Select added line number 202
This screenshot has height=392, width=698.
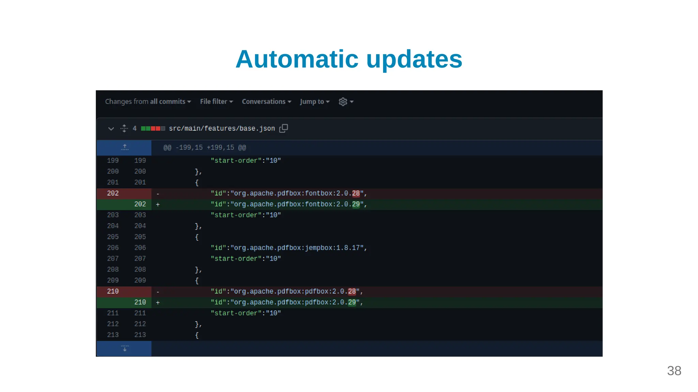(x=140, y=204)
